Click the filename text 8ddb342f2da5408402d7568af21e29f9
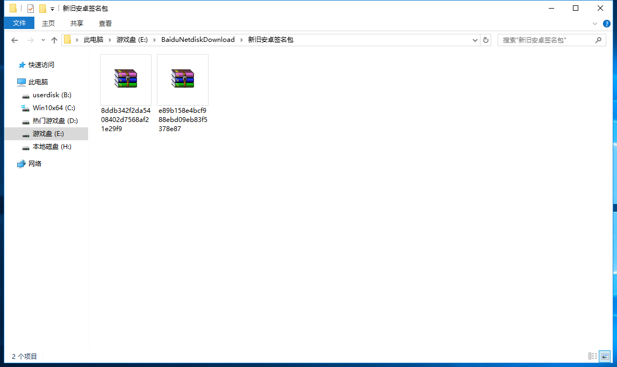 (x=126, y=120)
